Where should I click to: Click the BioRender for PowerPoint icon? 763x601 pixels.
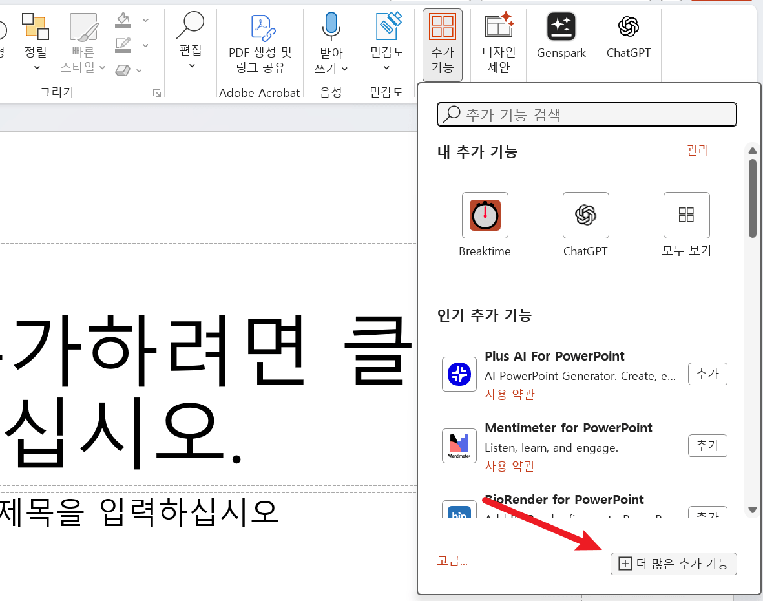(x=459, y=509)
